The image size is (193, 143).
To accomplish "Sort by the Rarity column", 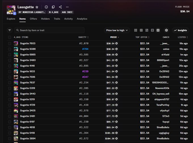I will tap(83, 37).
